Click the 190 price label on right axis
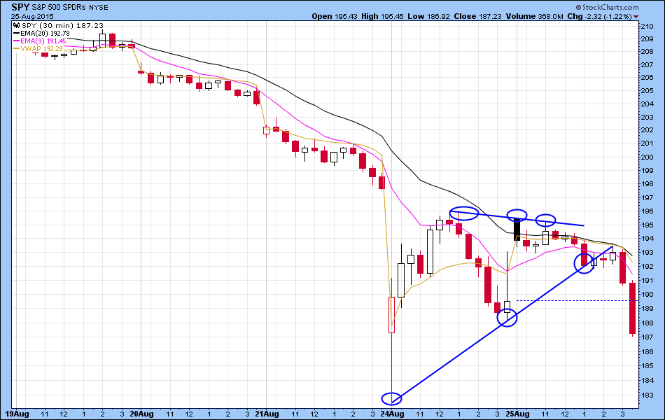This screenshot has width=665, height=420. 647,295
